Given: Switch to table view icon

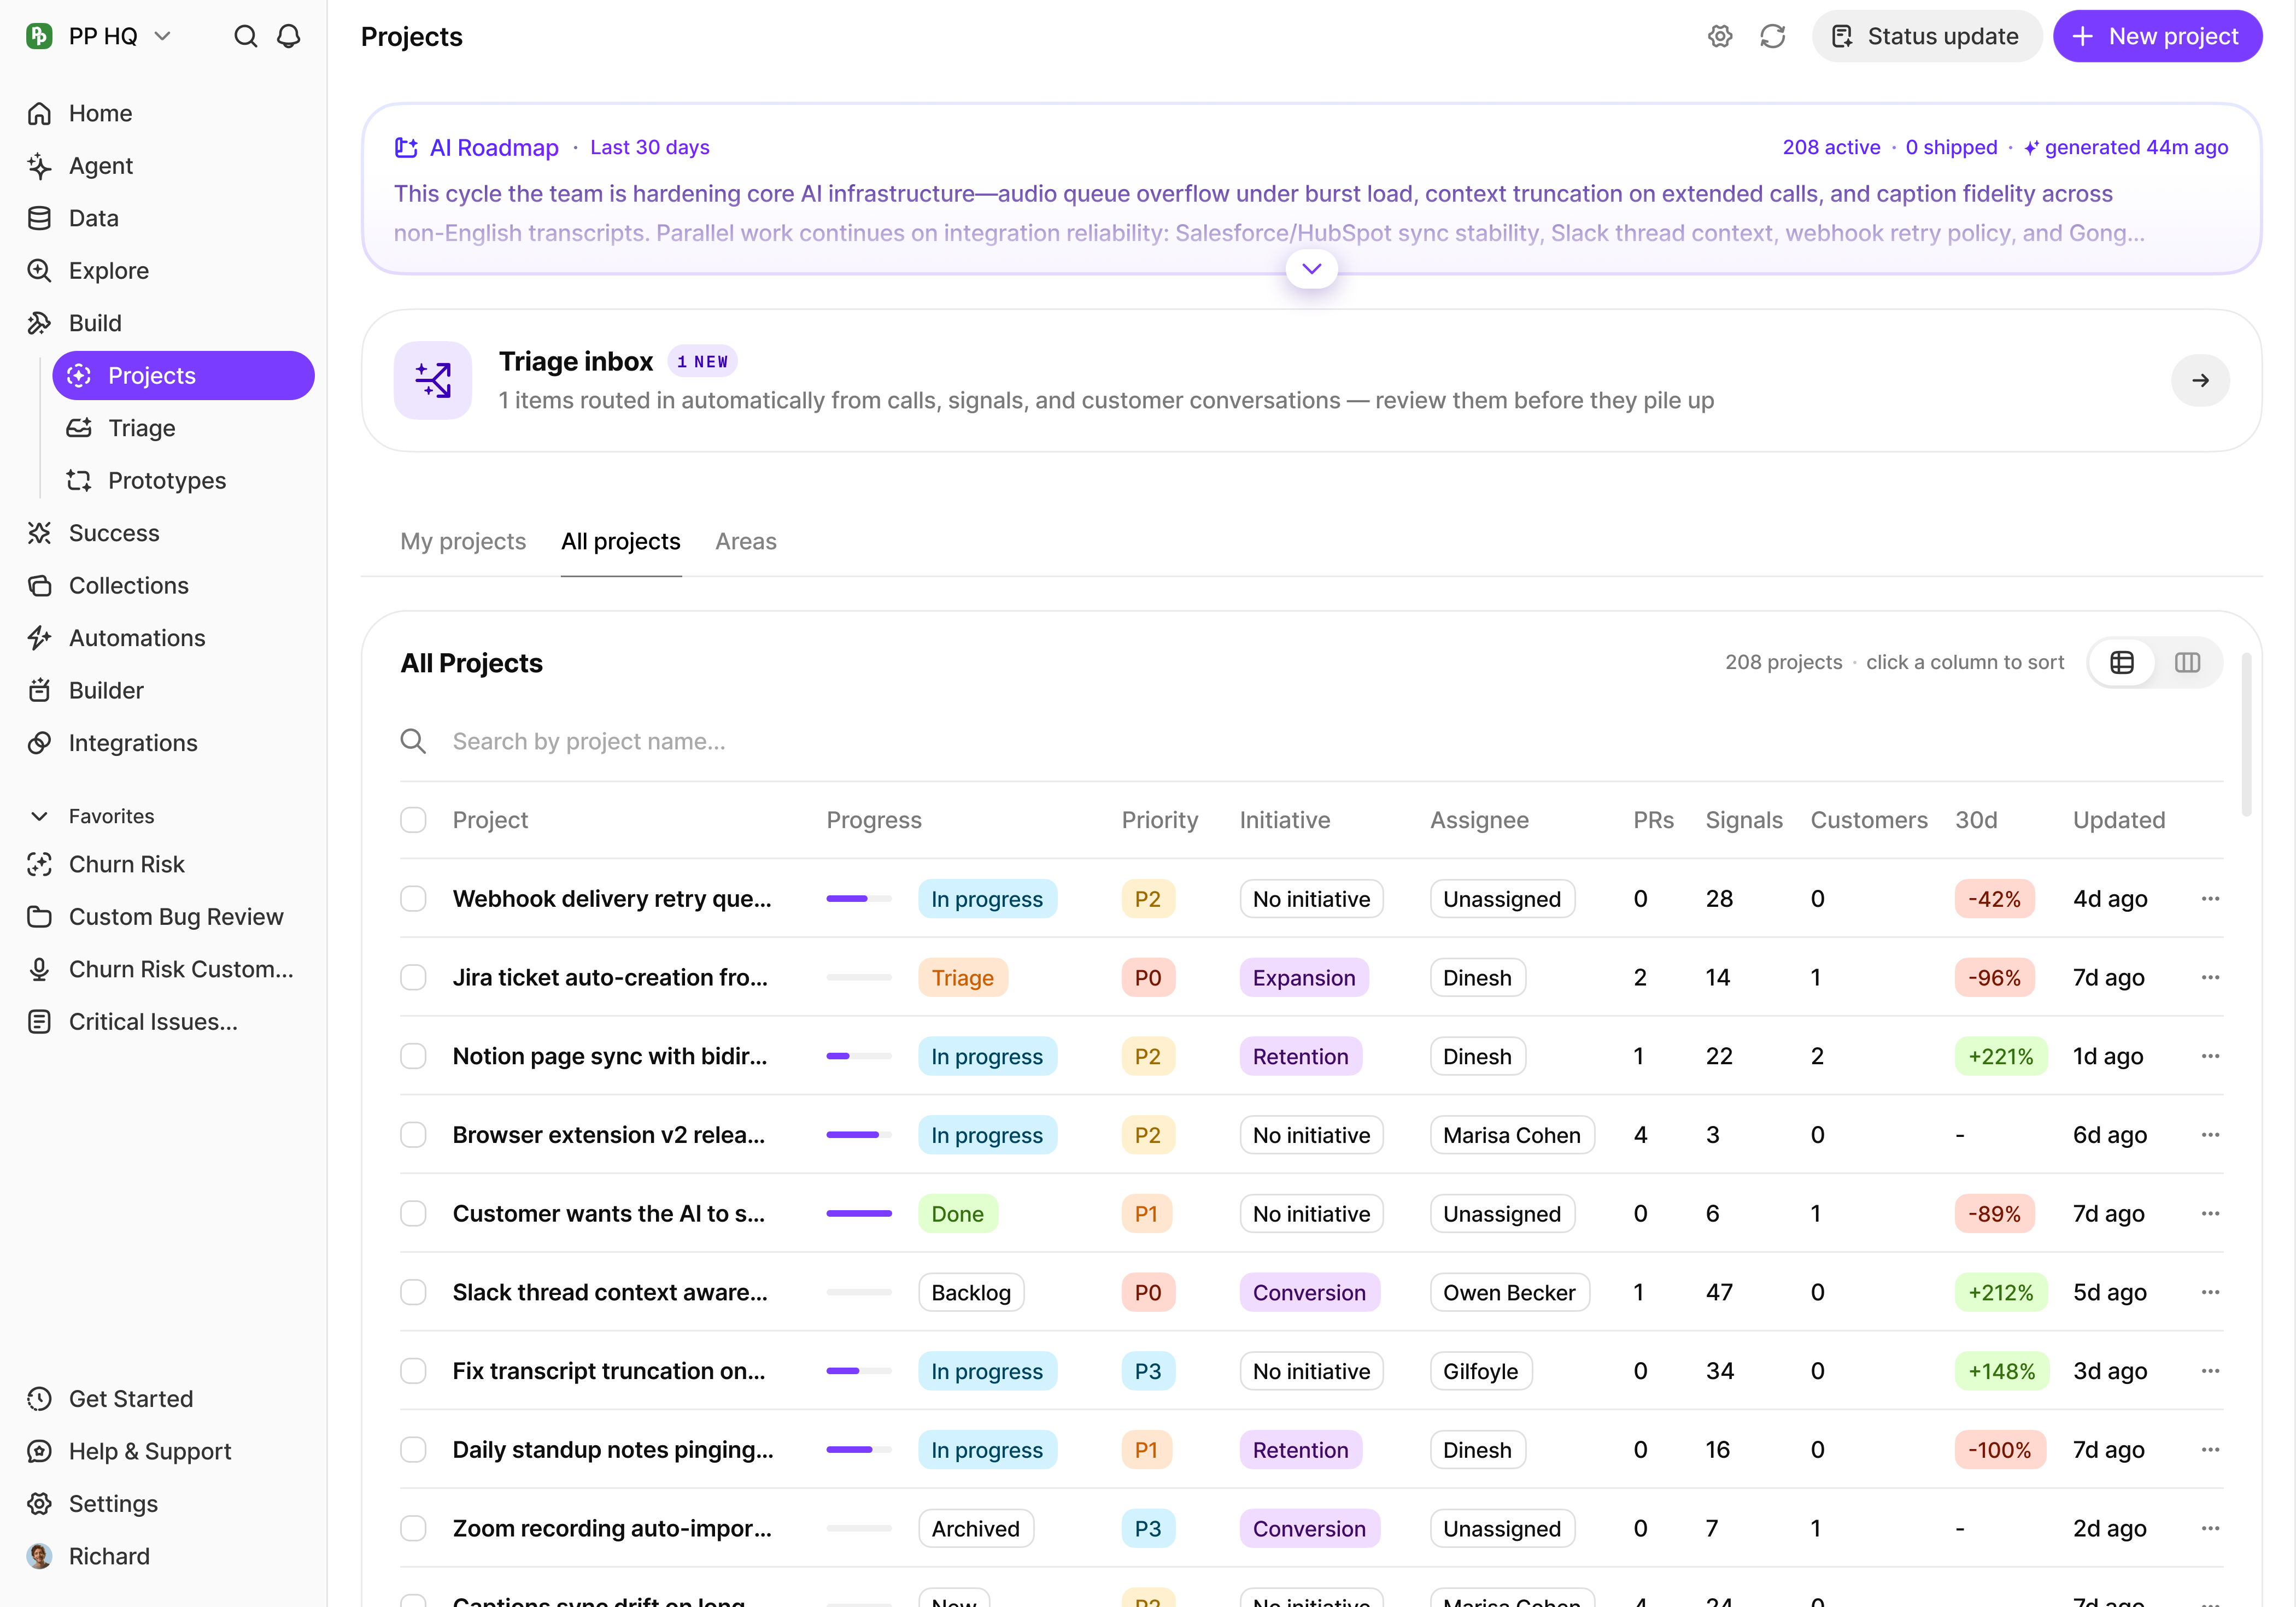Looking at the screenshot, I should [x=2122, y=662].
